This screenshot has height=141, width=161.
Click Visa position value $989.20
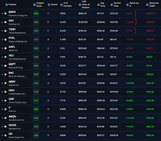click(x=82, y=109)
